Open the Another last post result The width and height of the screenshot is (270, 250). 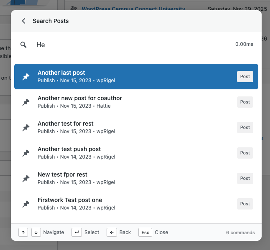125,76
